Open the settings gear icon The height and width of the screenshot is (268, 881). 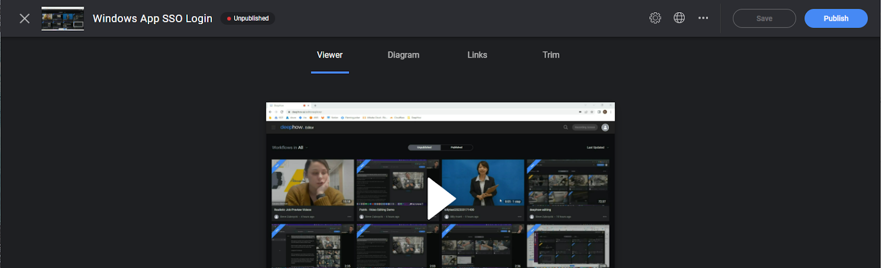coord(655,18)
